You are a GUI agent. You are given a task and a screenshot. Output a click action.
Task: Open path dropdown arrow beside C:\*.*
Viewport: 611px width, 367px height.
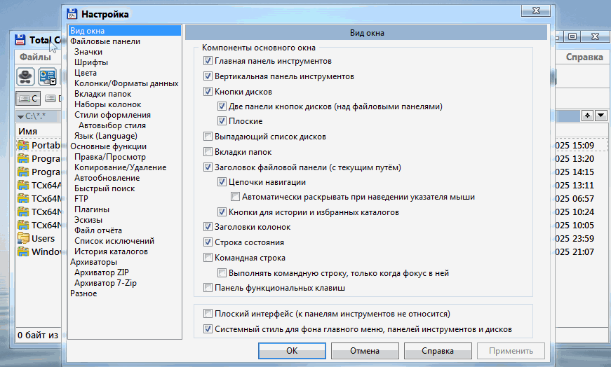20,116
